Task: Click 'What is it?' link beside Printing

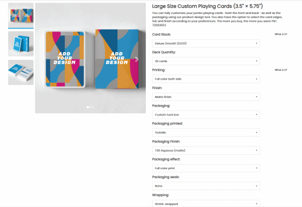Action: (x=281, y=70)
